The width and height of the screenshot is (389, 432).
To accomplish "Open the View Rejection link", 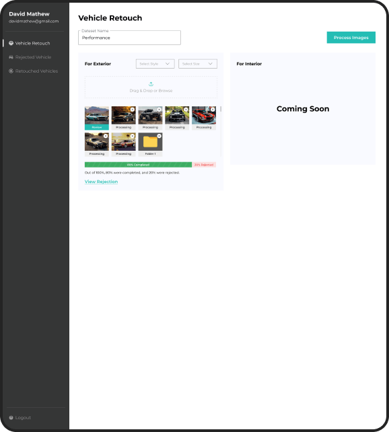I will pyautogui.click(x=101, y=182).
